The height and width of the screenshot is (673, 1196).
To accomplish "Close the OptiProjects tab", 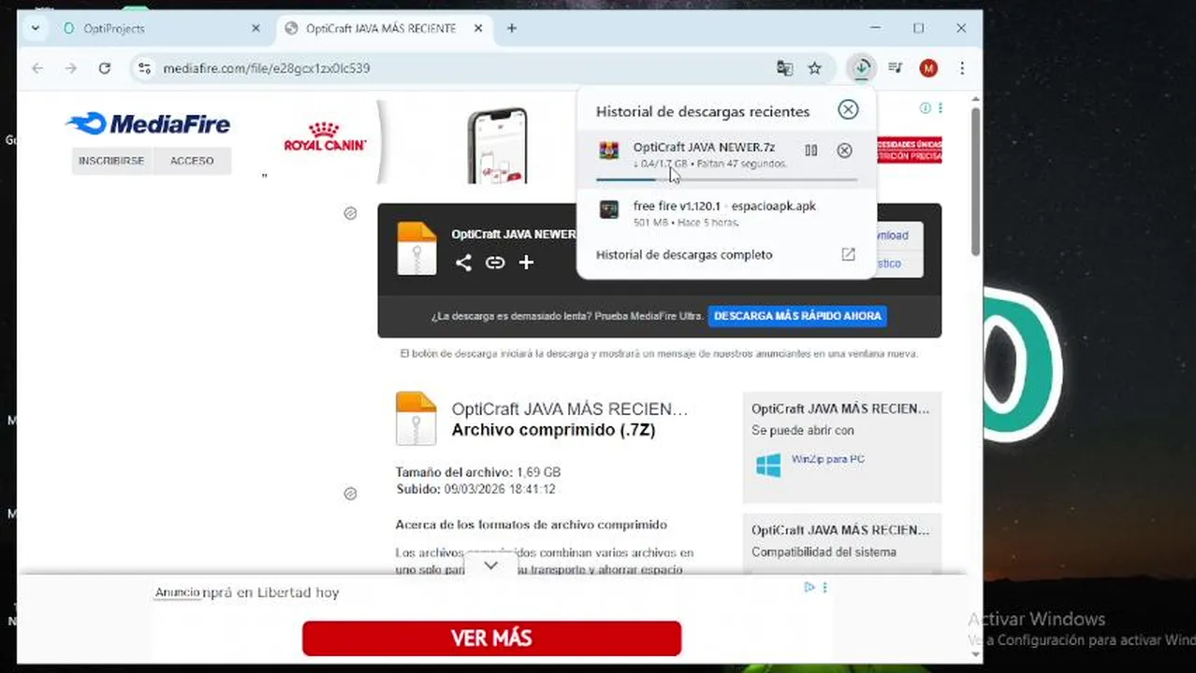I will pos(255,28).
